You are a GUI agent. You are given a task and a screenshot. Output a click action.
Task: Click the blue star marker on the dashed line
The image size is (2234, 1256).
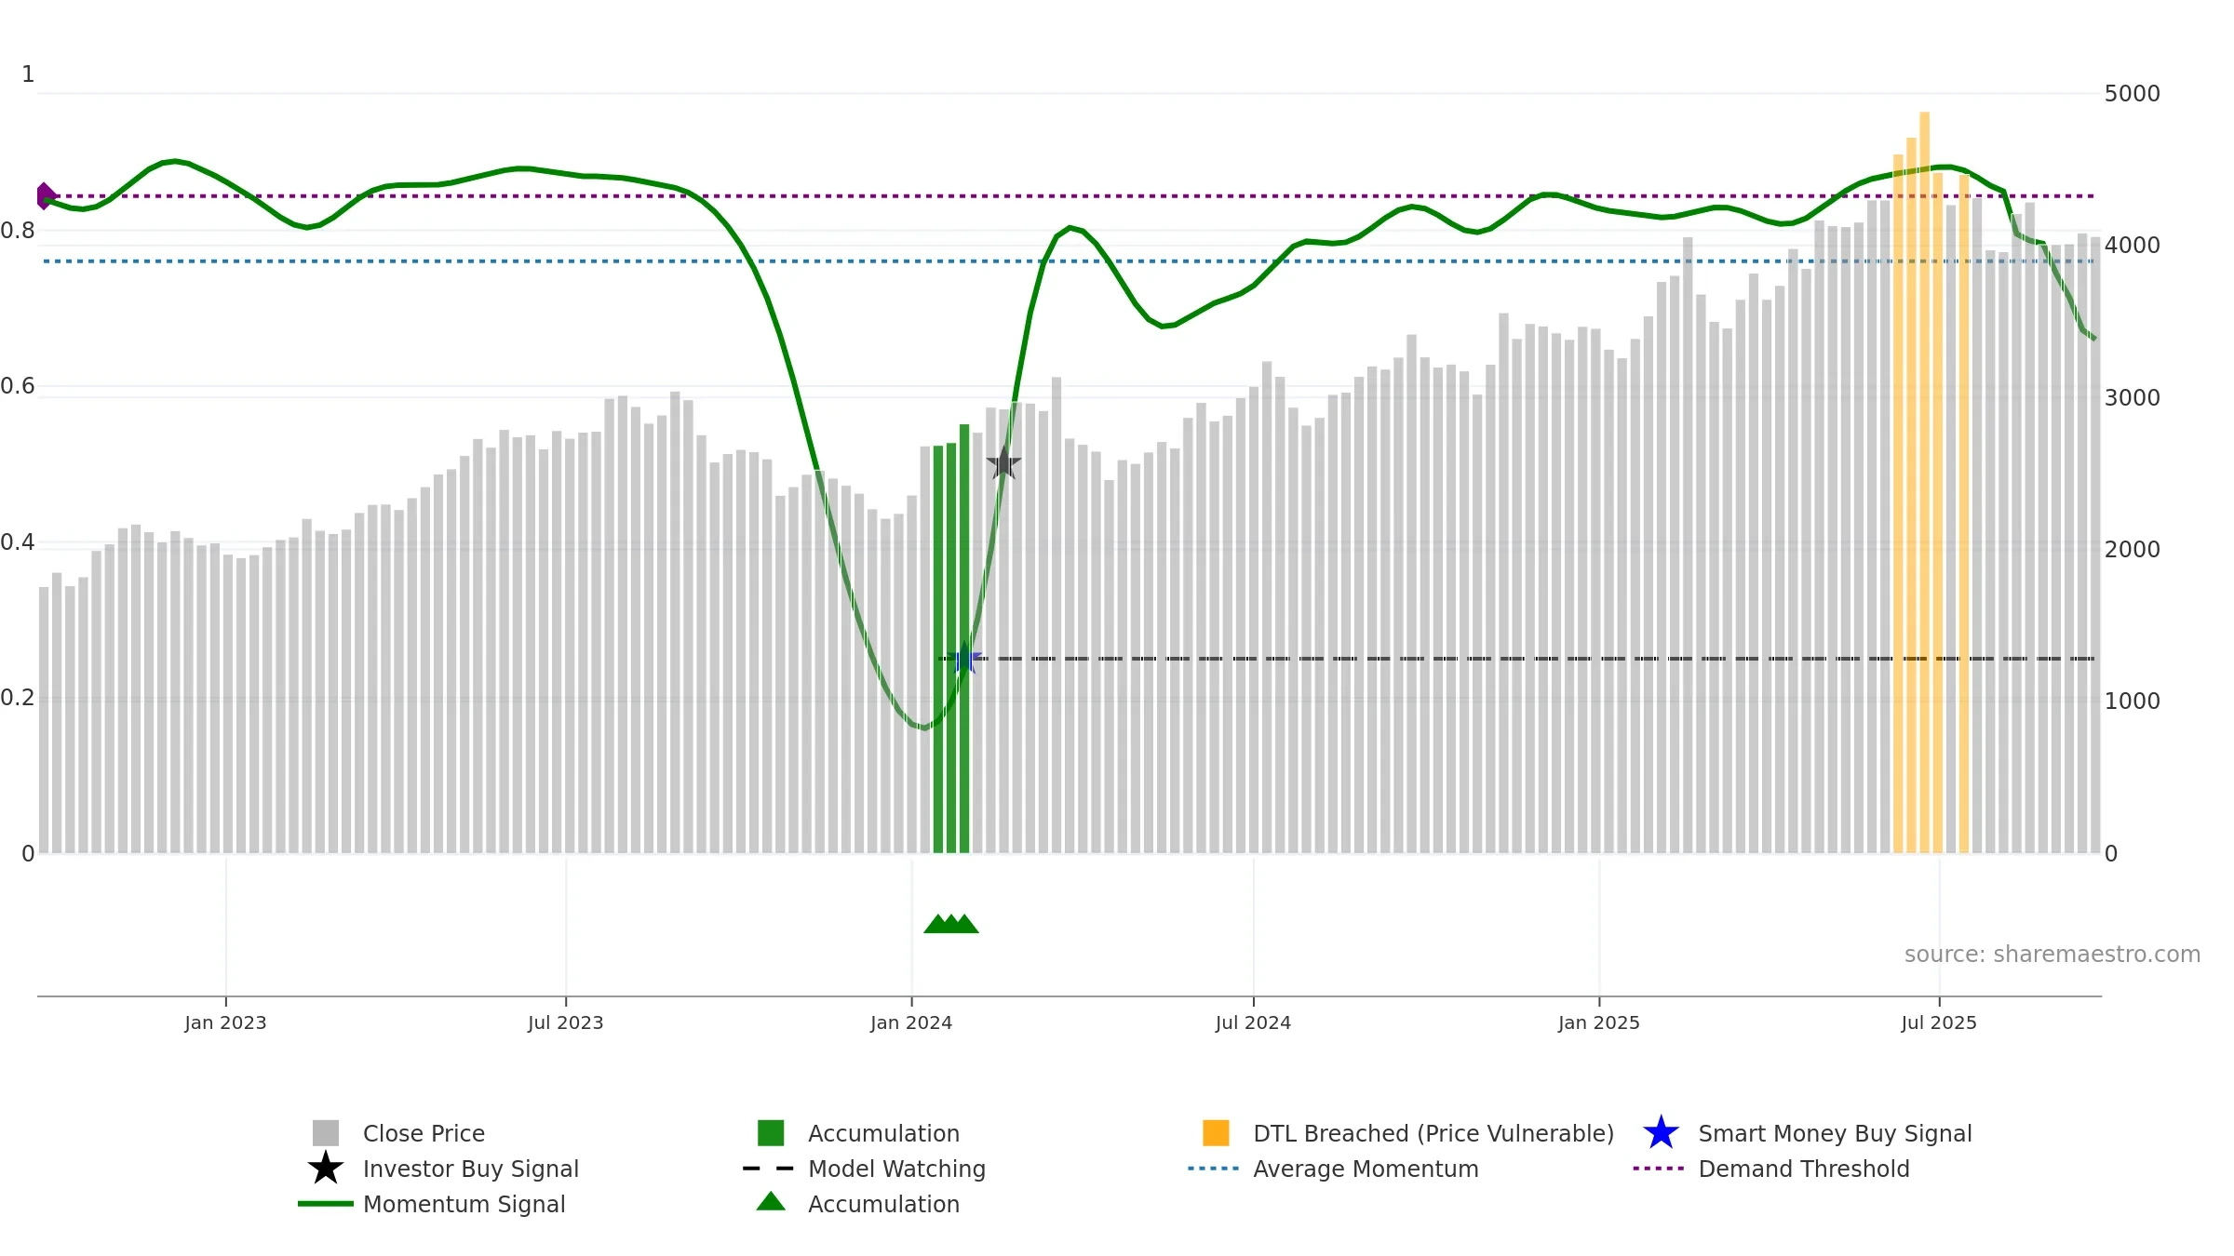click(x=965, y=658)
